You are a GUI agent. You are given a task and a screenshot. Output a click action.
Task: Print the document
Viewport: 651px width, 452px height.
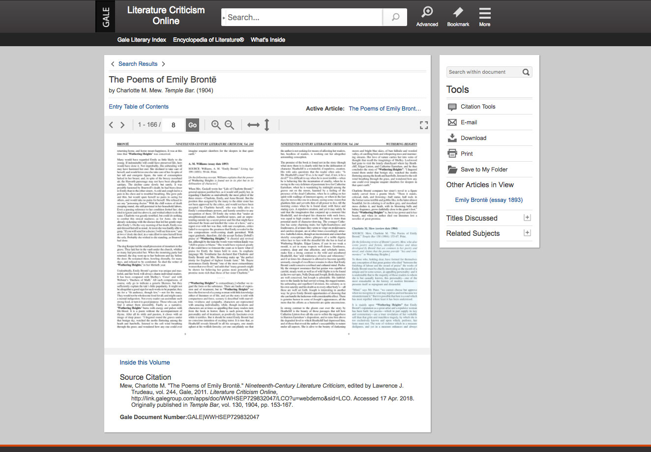pos(467,154)
